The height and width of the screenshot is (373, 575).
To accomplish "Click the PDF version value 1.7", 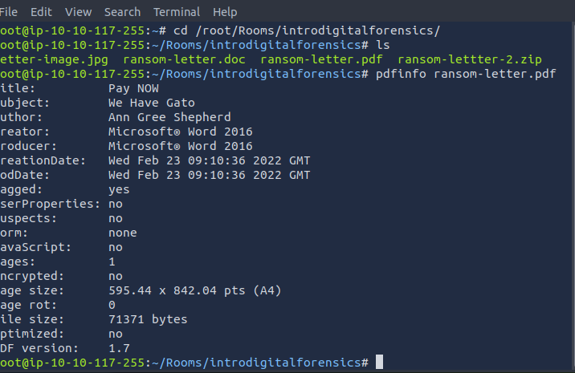I will point(119,348).
